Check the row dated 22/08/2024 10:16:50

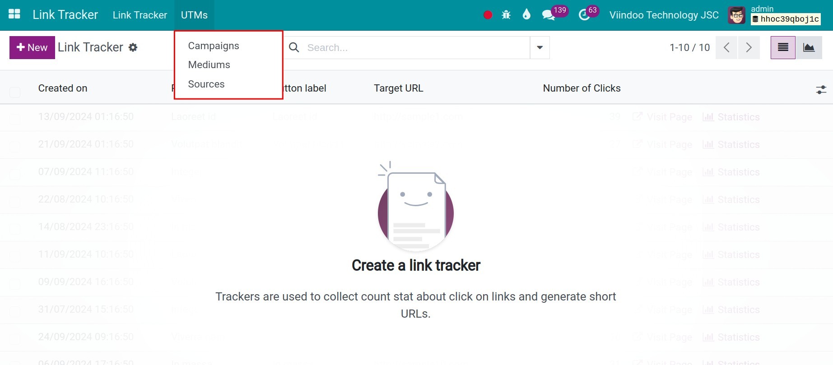15,202
